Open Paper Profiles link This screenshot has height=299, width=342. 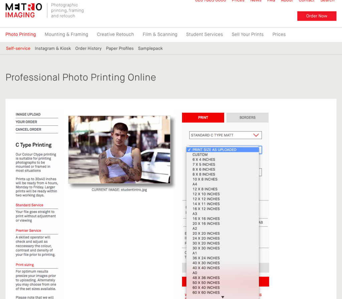click(x=120, y=48)
